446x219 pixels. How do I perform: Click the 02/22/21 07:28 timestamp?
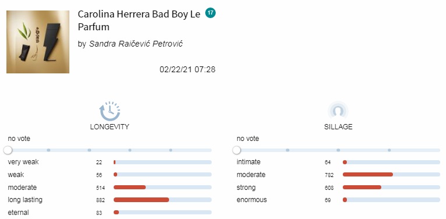188,69
